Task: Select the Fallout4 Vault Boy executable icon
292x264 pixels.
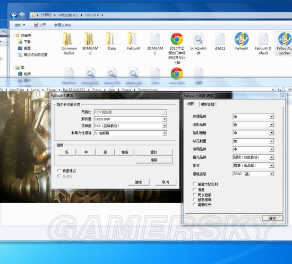Action: click(242, 39)
